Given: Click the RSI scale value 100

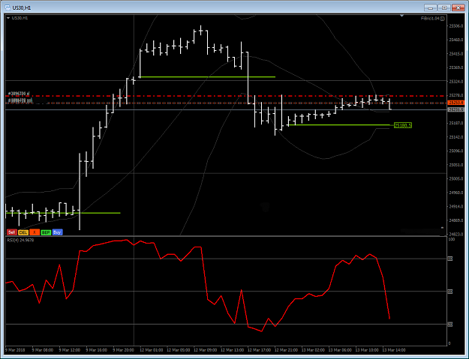Looking at the screenshot, I should (452, 239).
